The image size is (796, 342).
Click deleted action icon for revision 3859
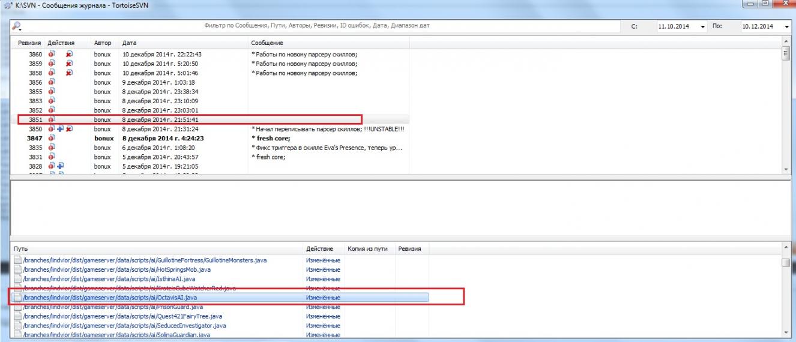click(x=69, y=64)
